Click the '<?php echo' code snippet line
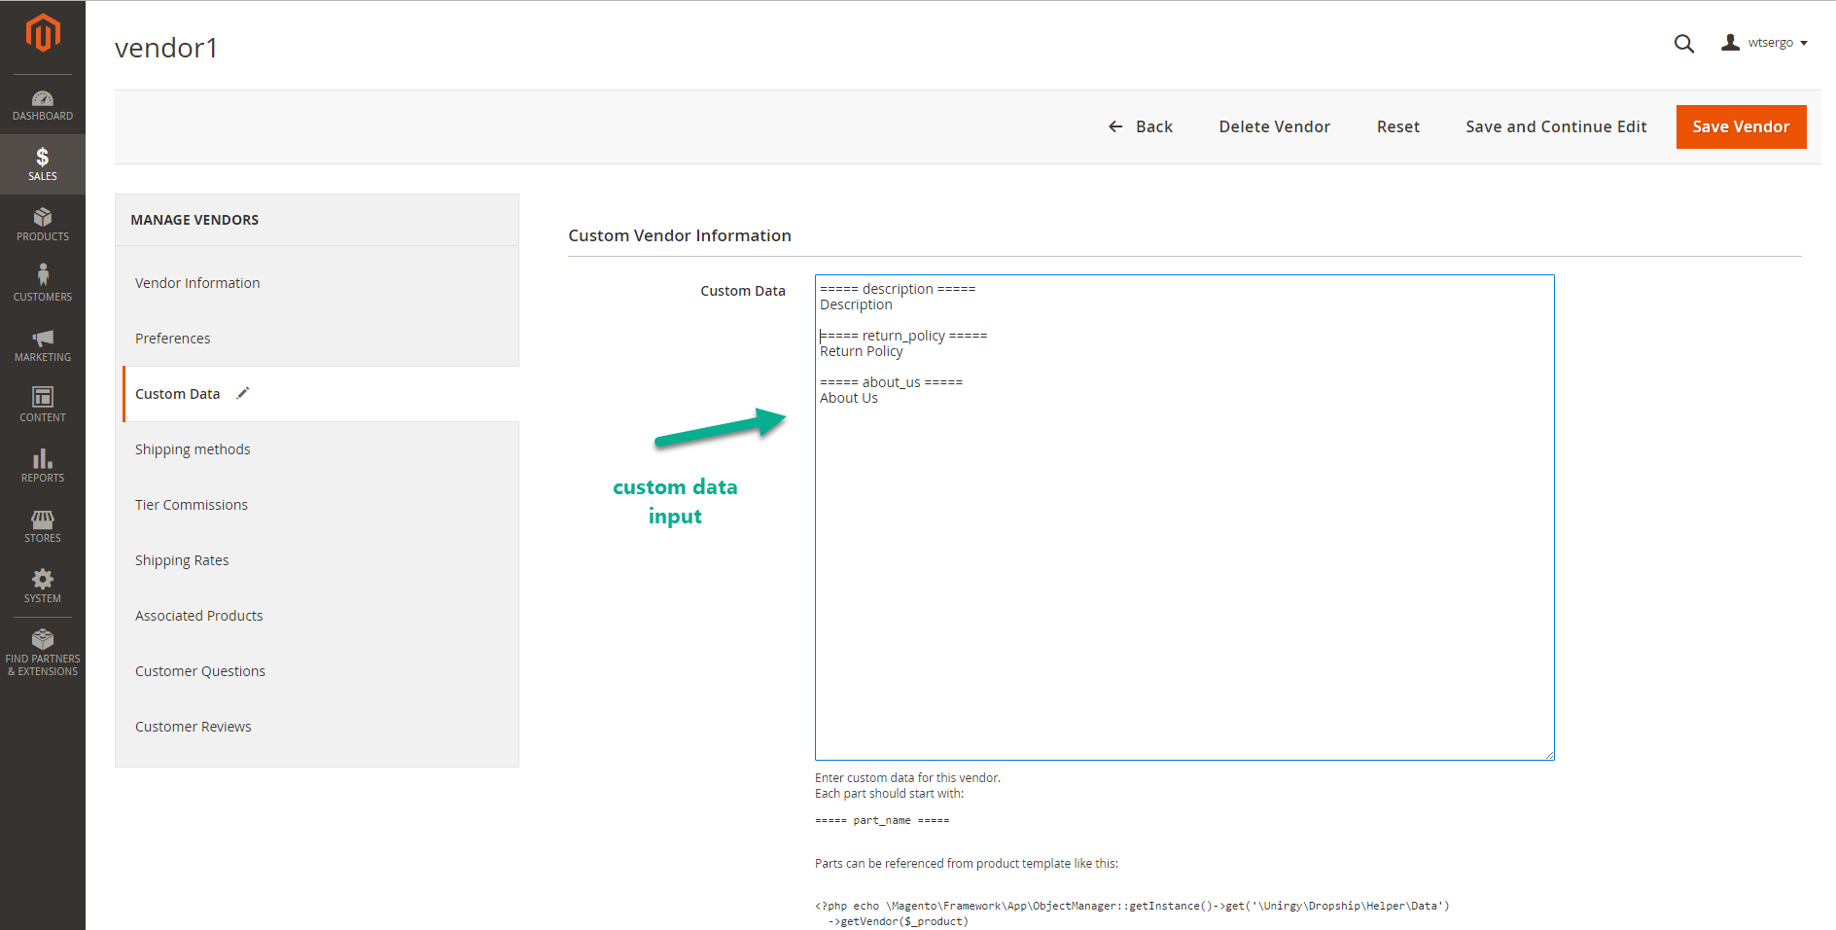 click(1132, 906)
